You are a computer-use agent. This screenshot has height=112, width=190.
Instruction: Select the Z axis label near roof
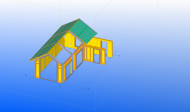pyautogui.click(x=64, y=37)
